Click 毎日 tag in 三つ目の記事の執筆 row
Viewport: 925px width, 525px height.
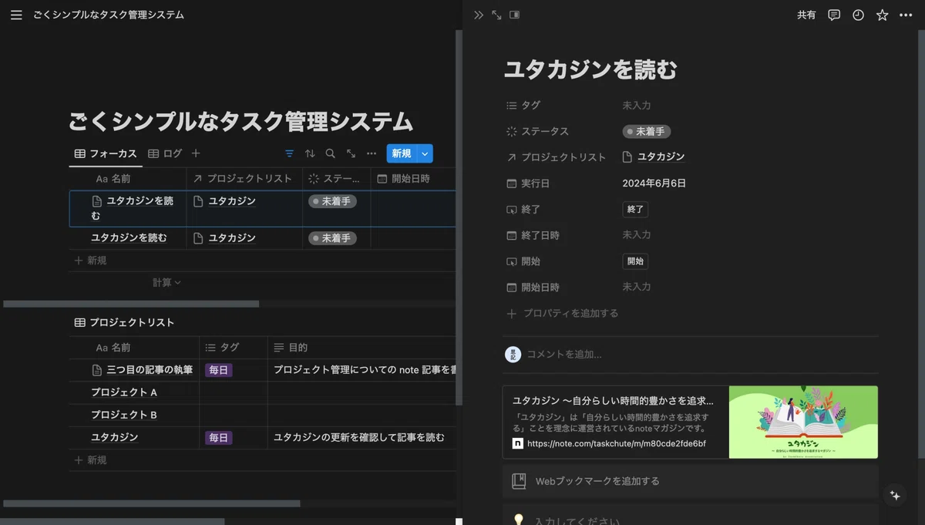coord(218,370)
